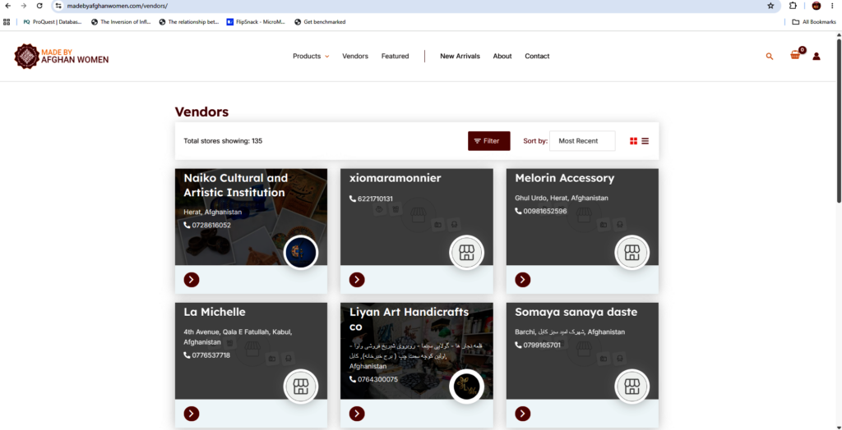The width and height of the screenshot is (842, 430).
Task: Open the site search magnifier icon
Action: (x=770, y=57)
